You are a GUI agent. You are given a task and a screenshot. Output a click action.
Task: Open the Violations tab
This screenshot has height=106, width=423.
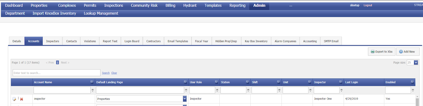[x=90, y=41]
